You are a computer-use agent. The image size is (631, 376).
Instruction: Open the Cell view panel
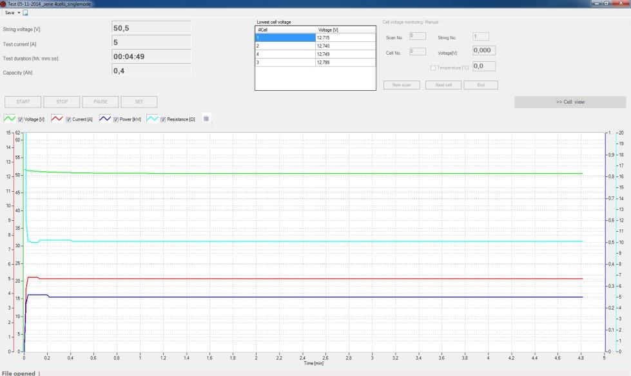coord(570,102)
